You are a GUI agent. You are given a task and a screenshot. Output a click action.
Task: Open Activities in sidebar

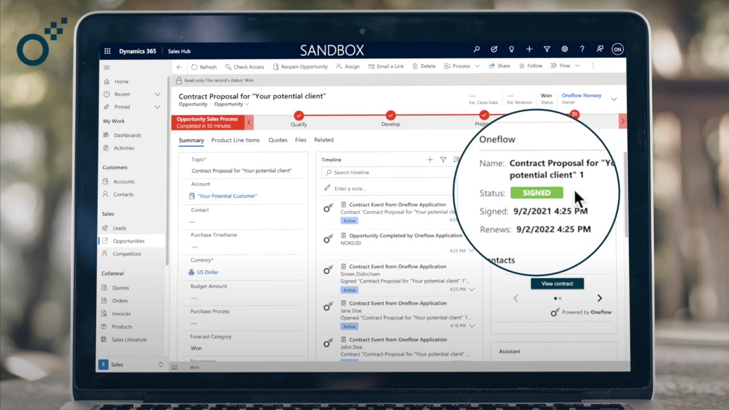point(124,148)
